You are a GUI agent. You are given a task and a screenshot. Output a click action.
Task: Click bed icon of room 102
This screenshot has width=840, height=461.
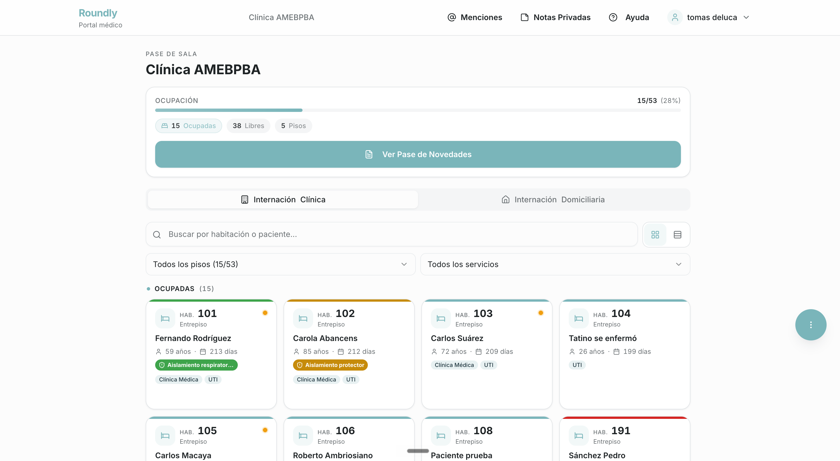[x=303, y=318]
